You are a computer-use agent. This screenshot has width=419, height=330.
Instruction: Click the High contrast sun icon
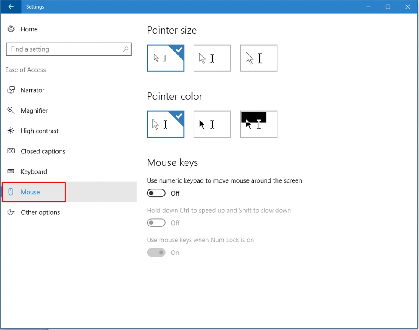(11, 131)
